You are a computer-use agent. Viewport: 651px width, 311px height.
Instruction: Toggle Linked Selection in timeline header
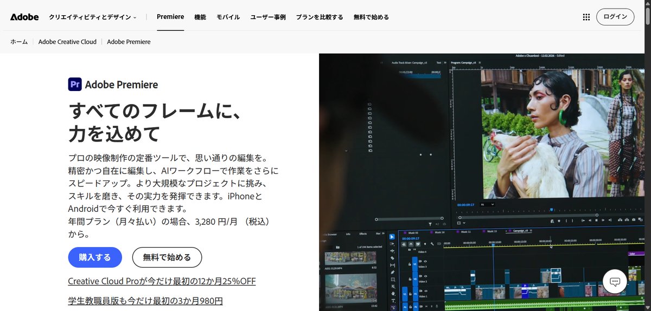[x=418, y=244]
